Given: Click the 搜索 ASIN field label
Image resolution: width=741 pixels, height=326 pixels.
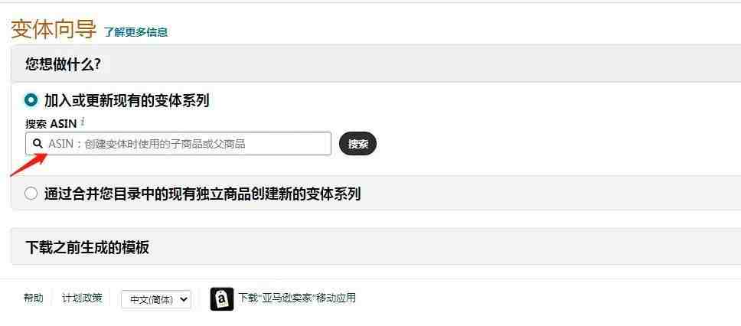Looking at the screenshot, I should pyautogui.click(x=51, y=123).
